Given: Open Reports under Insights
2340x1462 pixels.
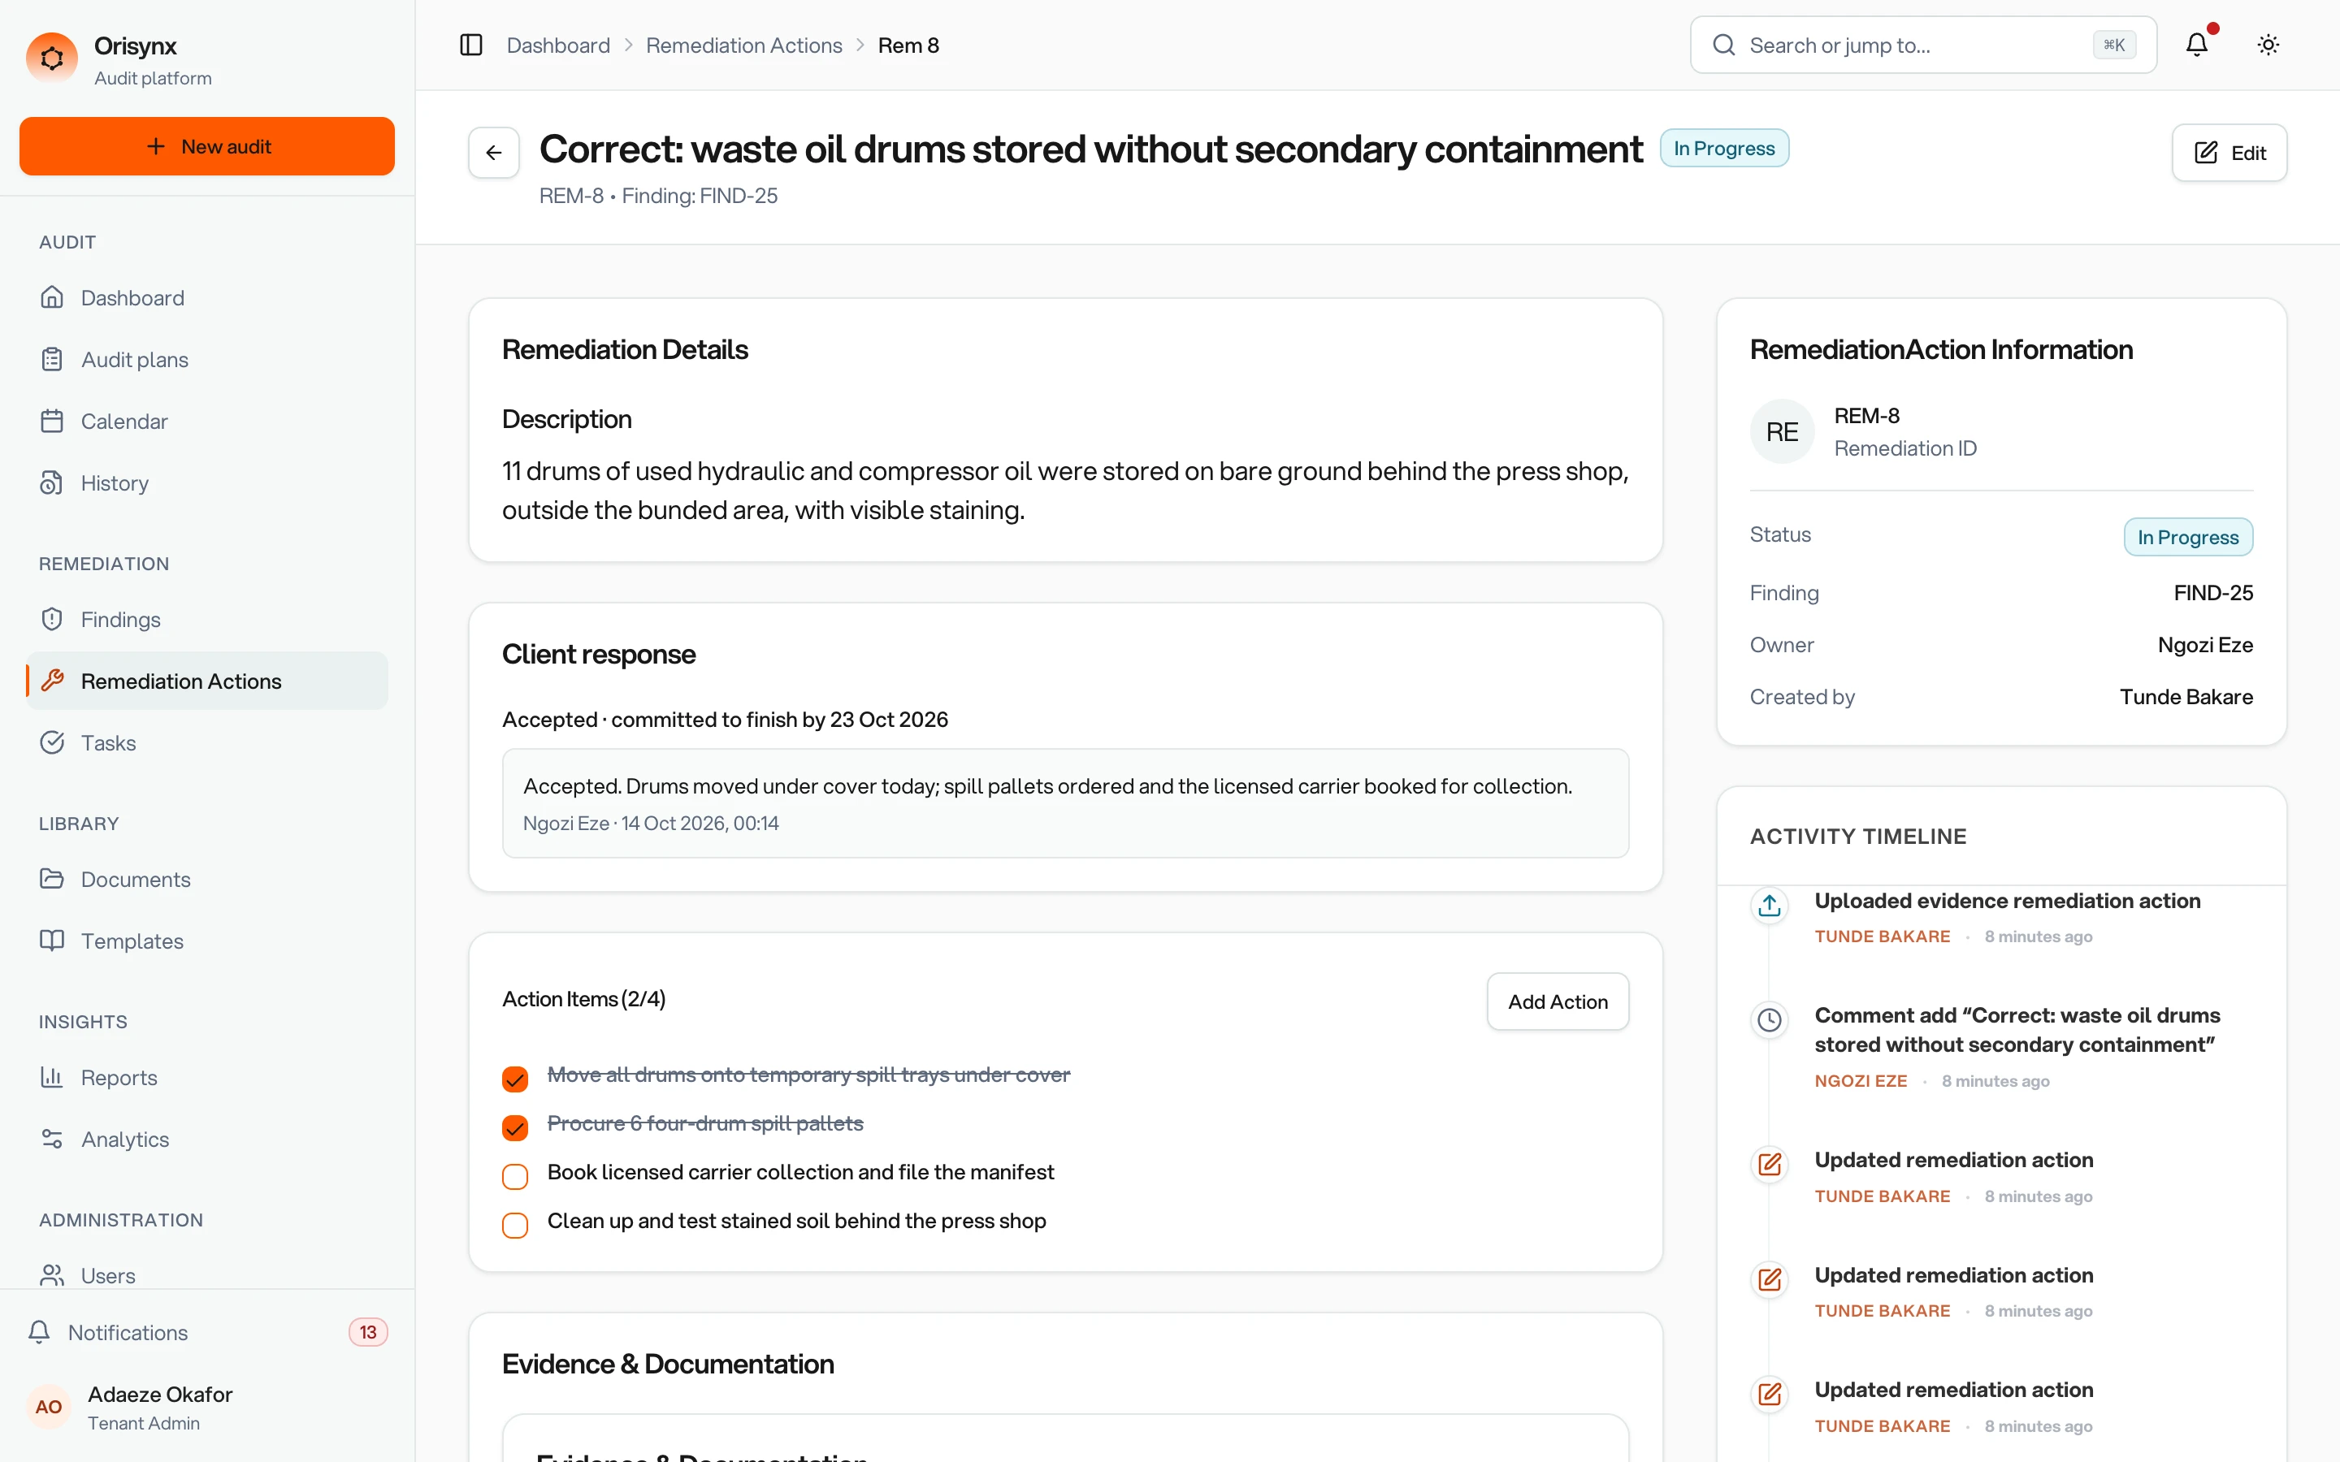Looking at the screenshot, I should point(207,1078).
